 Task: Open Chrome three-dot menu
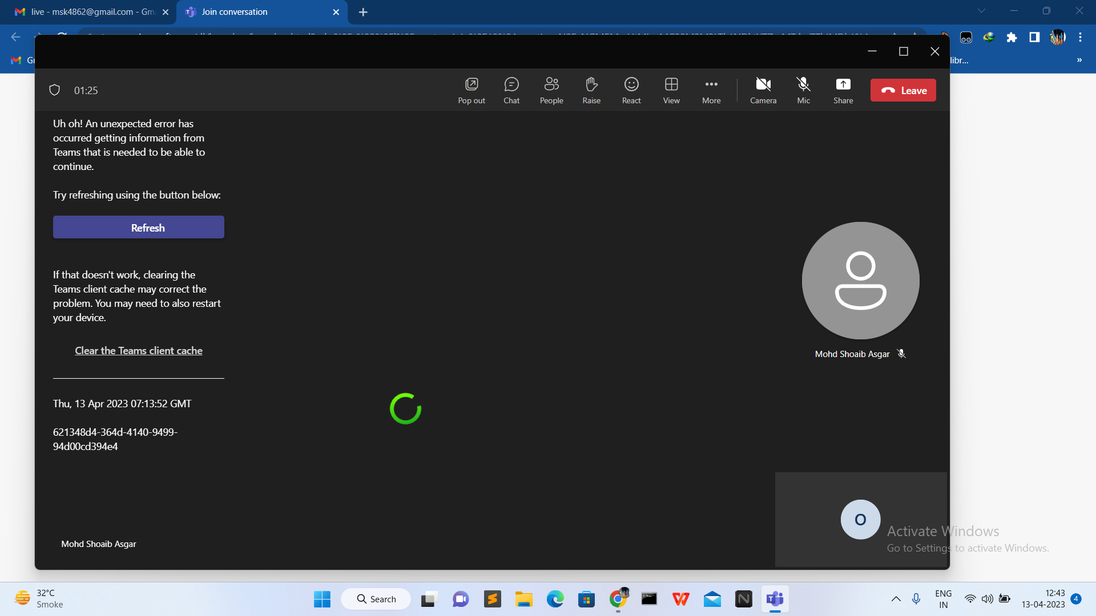click(x=1080, y=37)
